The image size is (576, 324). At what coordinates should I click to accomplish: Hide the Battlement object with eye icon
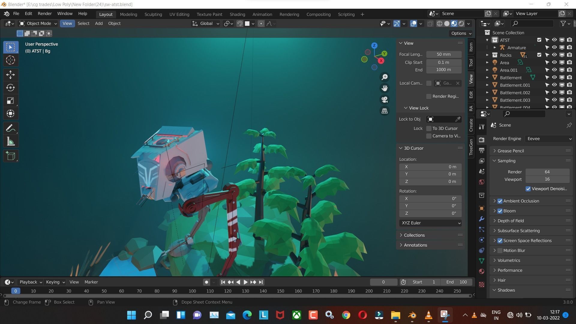point(554,77)
